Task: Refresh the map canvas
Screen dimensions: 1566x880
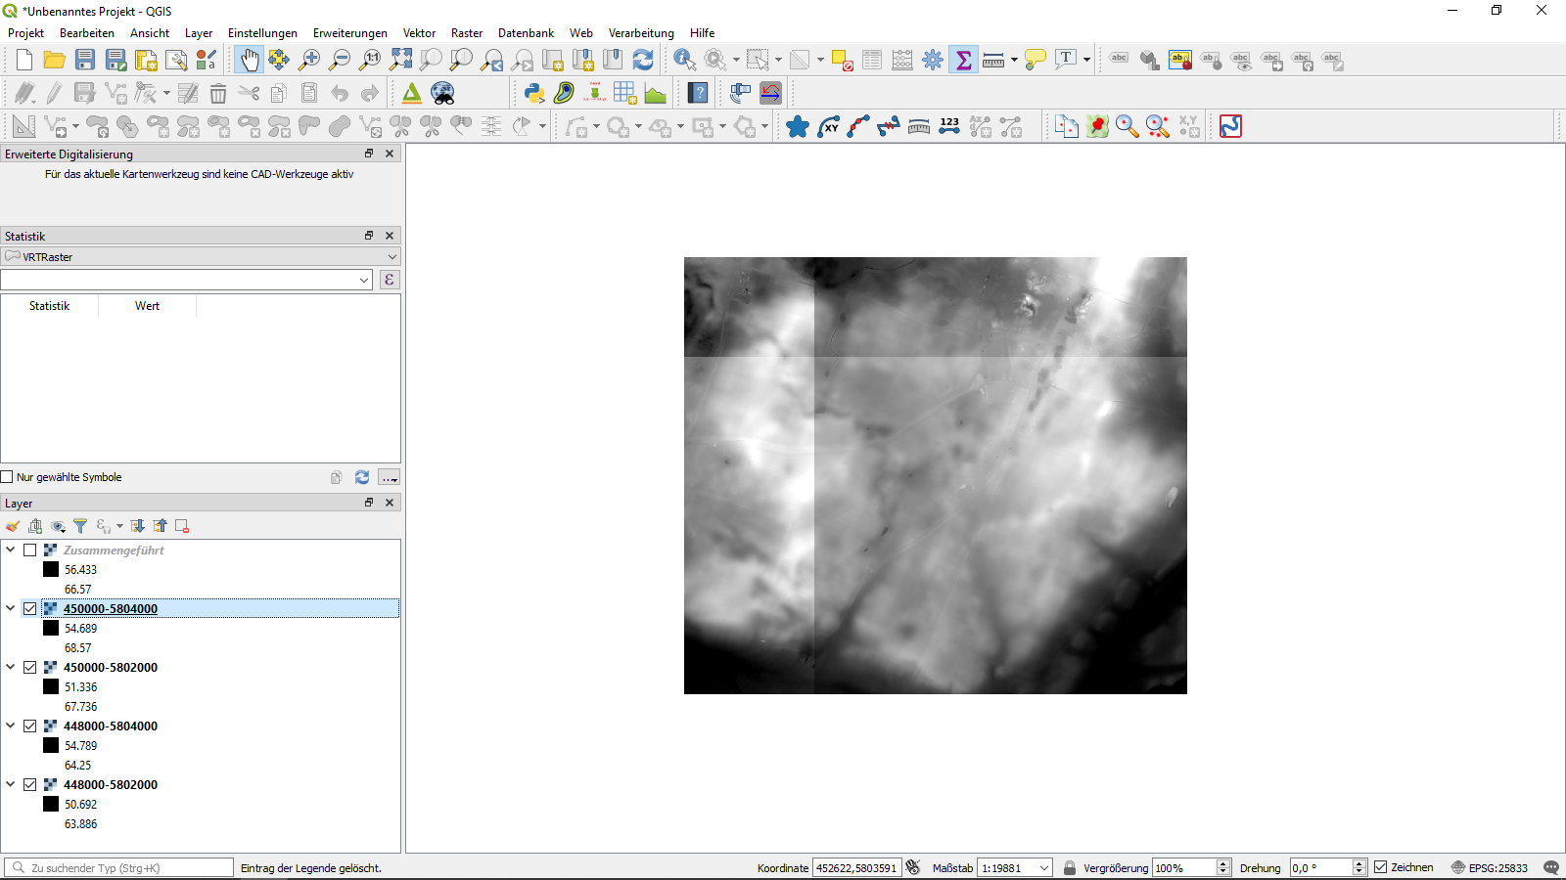Action: 643,60
